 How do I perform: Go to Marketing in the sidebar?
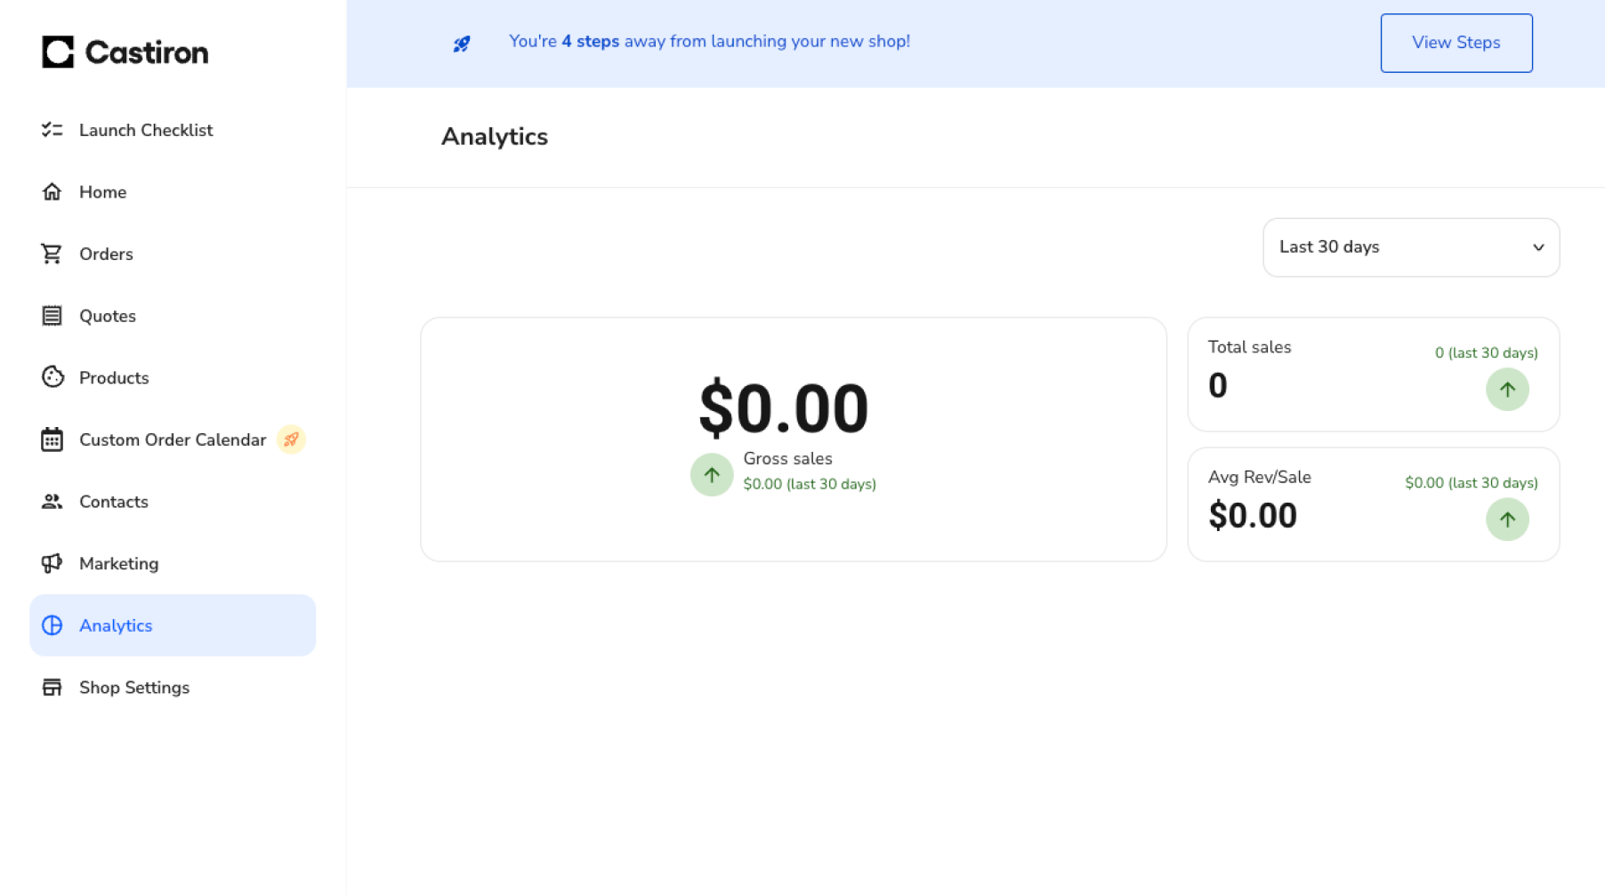pos(118,563)
